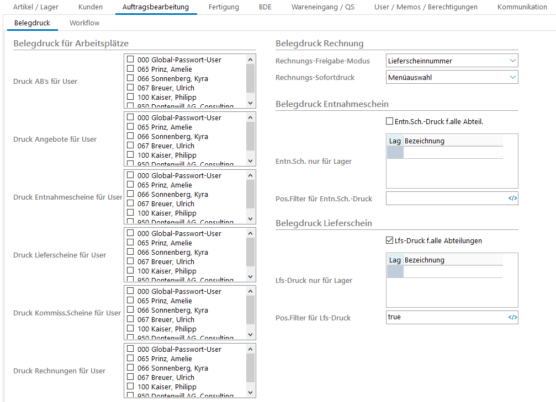The height and width of the screenshot is (402, 556).
Task: Click into Pos.Filter für Lfs-Druck field containing true
Action: coord(444,318)
